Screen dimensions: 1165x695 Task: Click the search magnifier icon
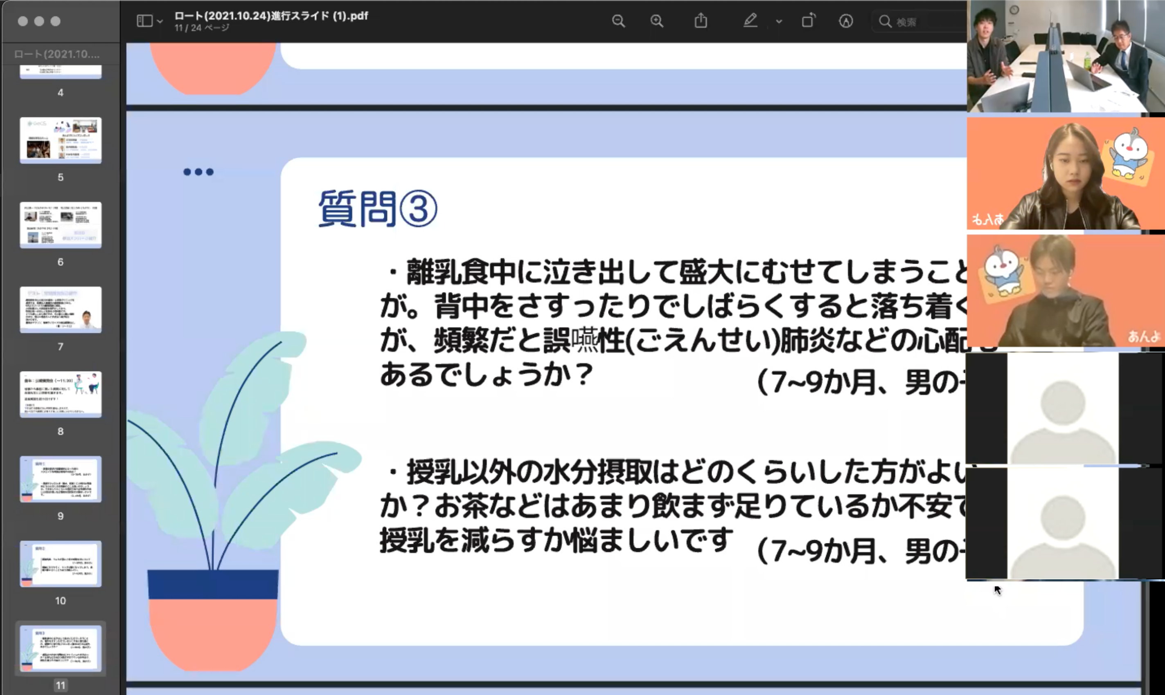pyautogui.click(x=885, y=22)
